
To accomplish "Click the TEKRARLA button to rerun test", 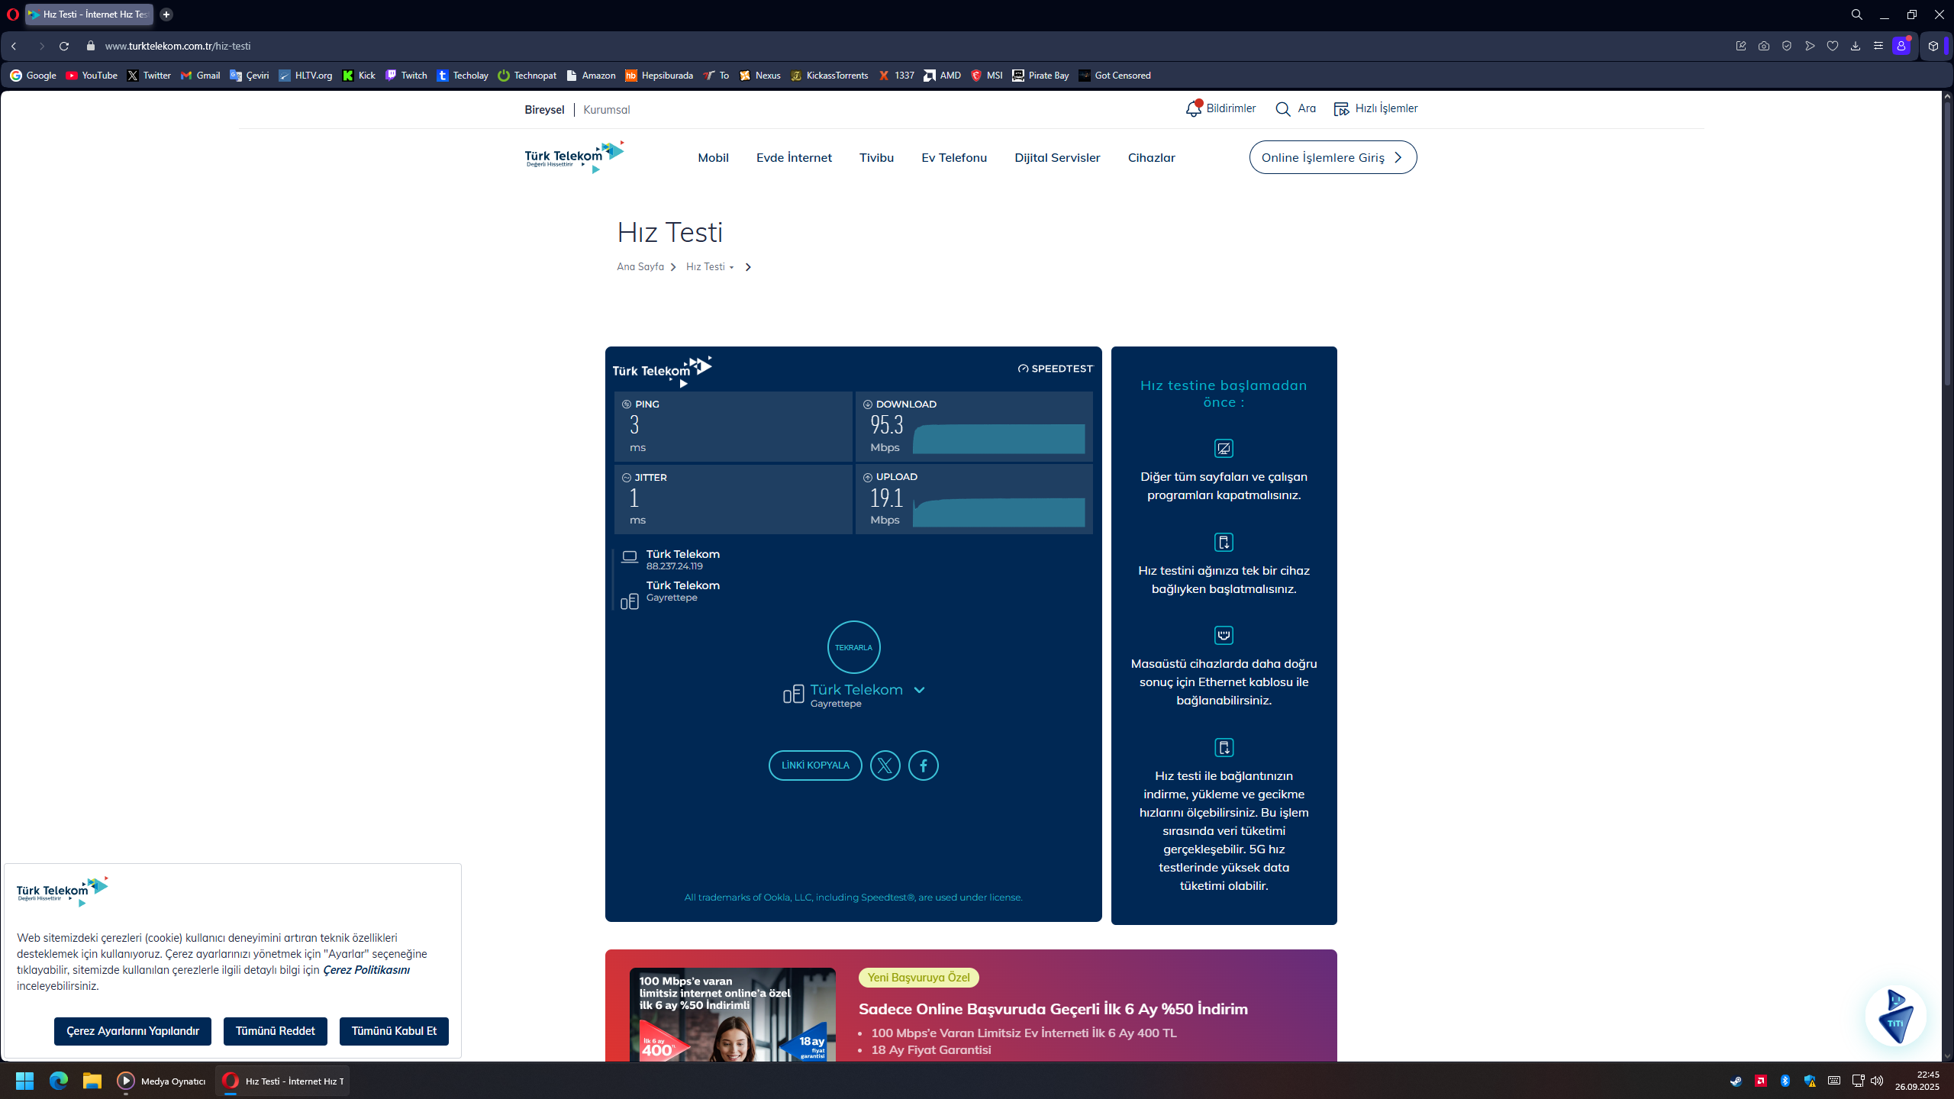I will coord(853,647).
